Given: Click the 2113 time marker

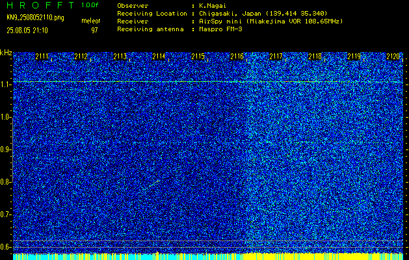Looking at the screenshot, I should [120, 57].
